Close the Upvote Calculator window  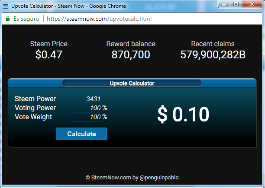pos(252,4)
